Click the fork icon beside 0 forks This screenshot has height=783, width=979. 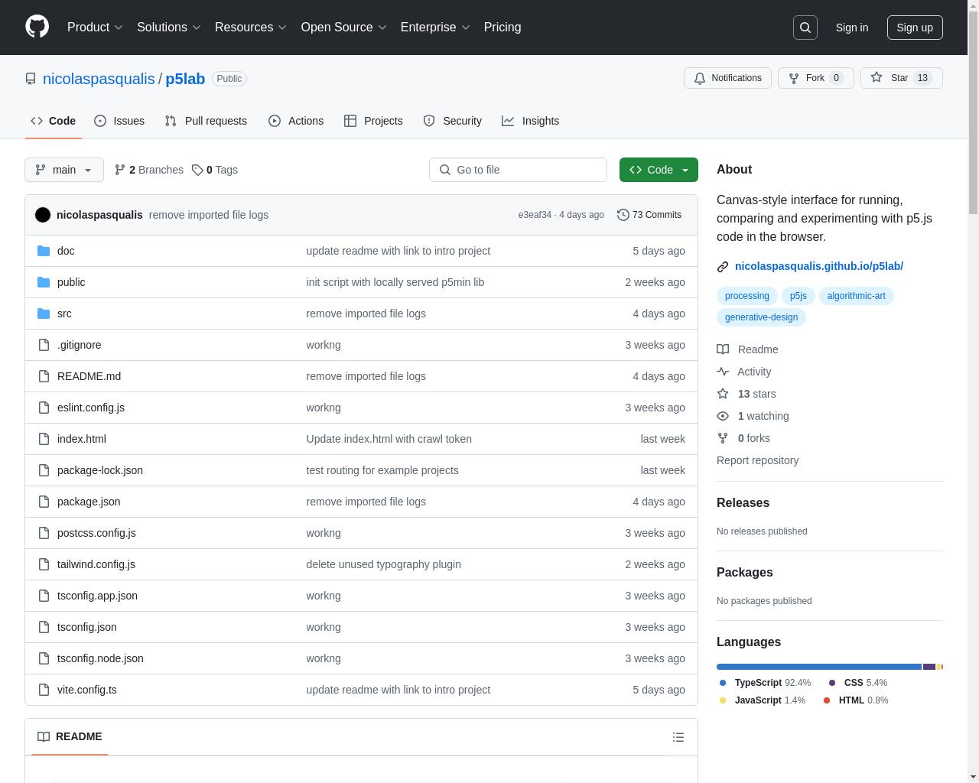(723, 438)
